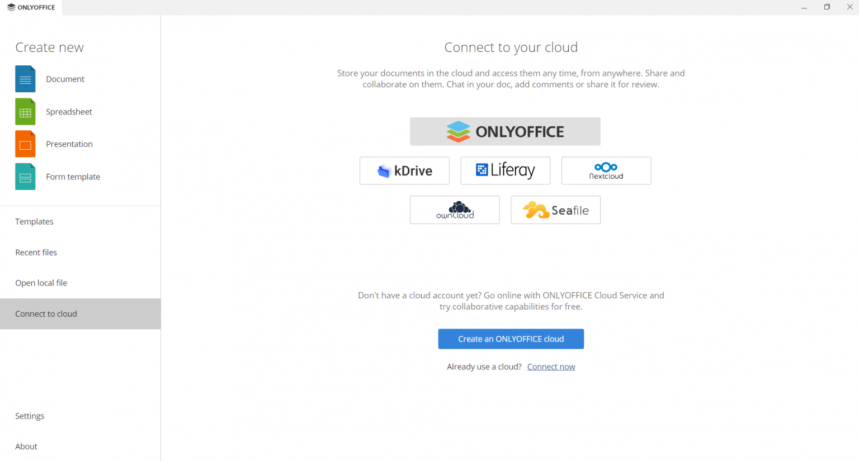
Task: Connect to ONLYOFFICE cloud storage
Action: pyautogui.click(x=505, y=131)
